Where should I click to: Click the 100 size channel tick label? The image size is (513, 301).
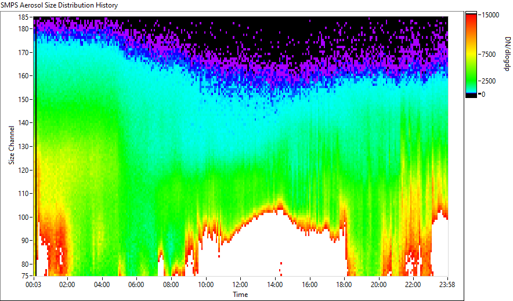23,217
